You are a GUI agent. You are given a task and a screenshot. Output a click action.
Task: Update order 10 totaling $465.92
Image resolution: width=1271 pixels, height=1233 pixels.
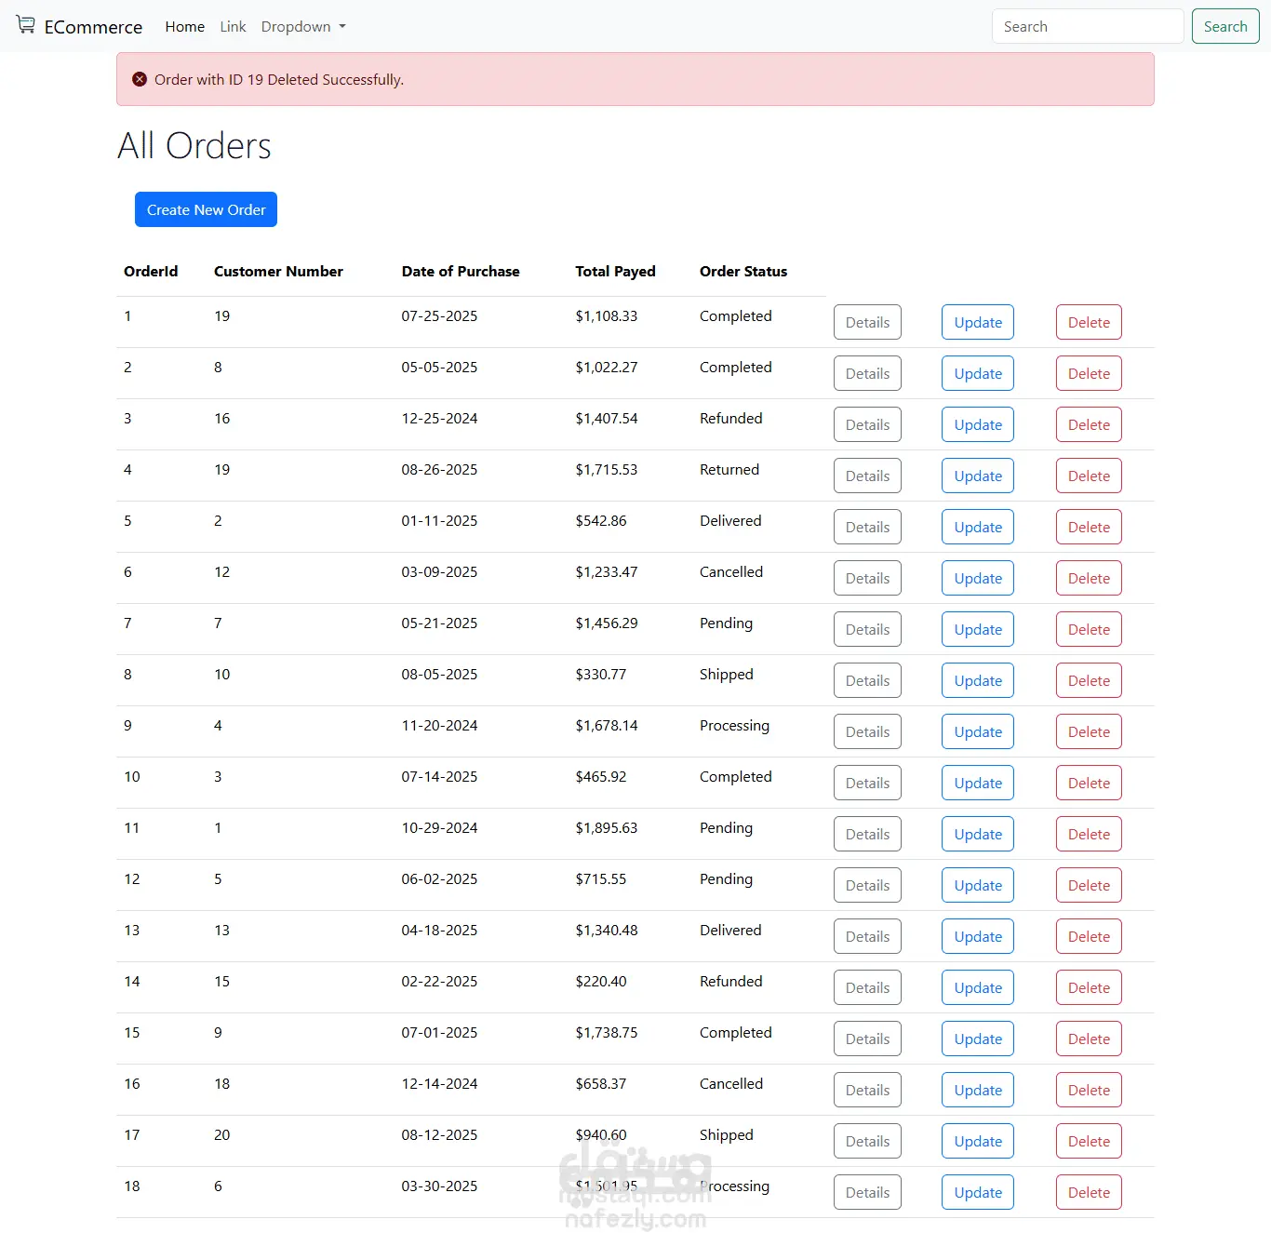pyautogui.click(x=978, y=783)
